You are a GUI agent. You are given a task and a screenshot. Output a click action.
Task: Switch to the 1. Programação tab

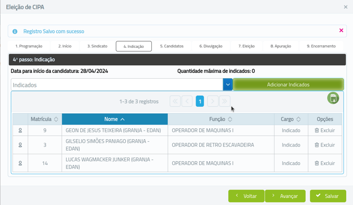coord(29,46)
